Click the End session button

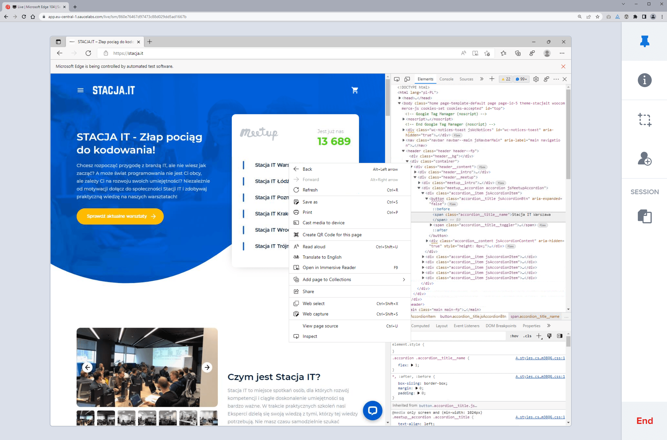644,421
